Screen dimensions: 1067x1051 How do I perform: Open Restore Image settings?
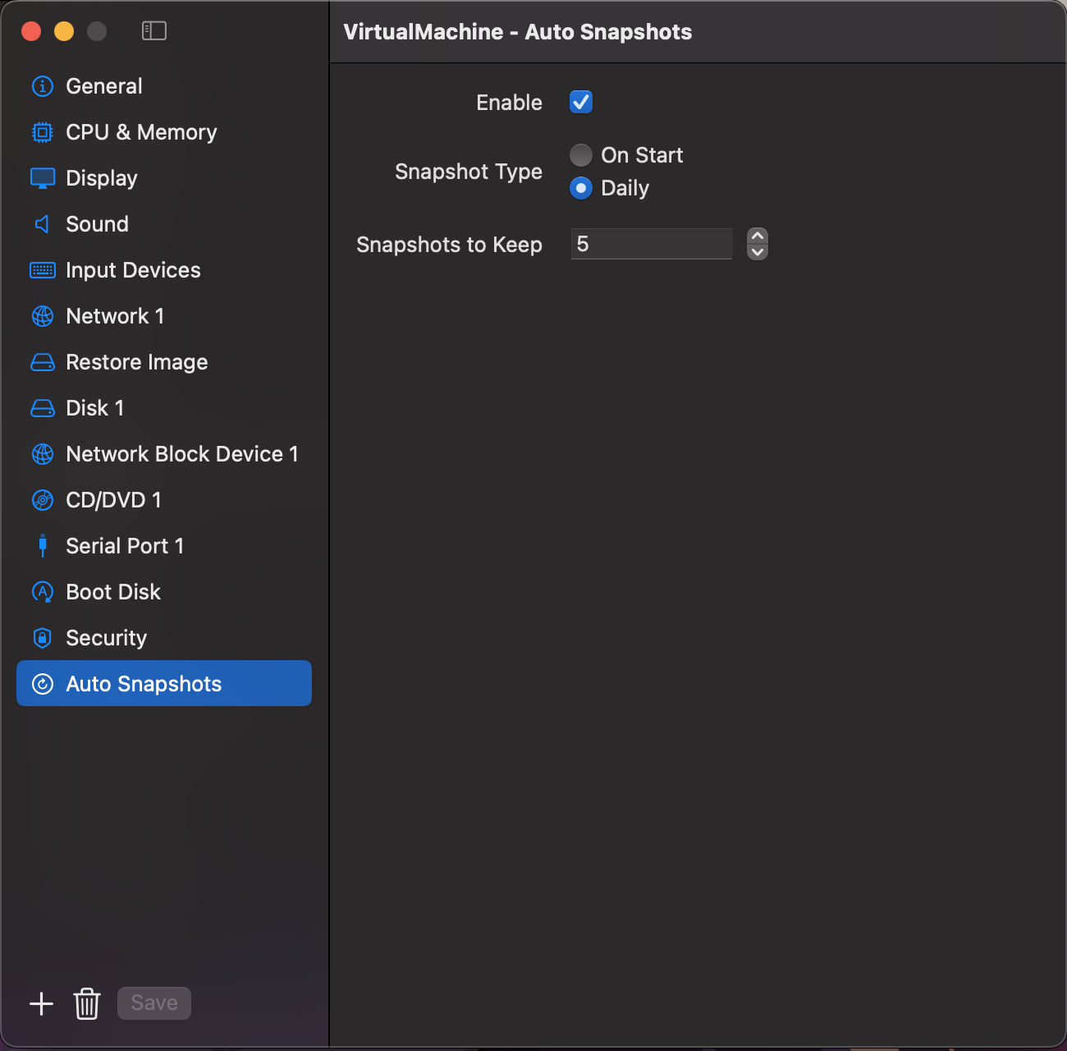164,362
